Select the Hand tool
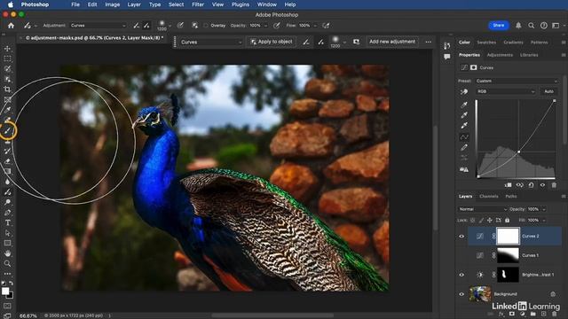This screenshot has width=568, height=319. point(7,253)
